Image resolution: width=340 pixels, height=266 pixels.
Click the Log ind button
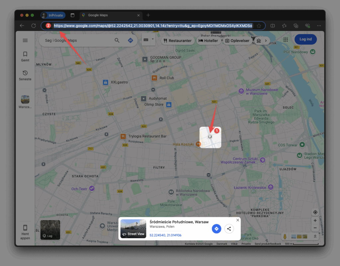[305, 39]
